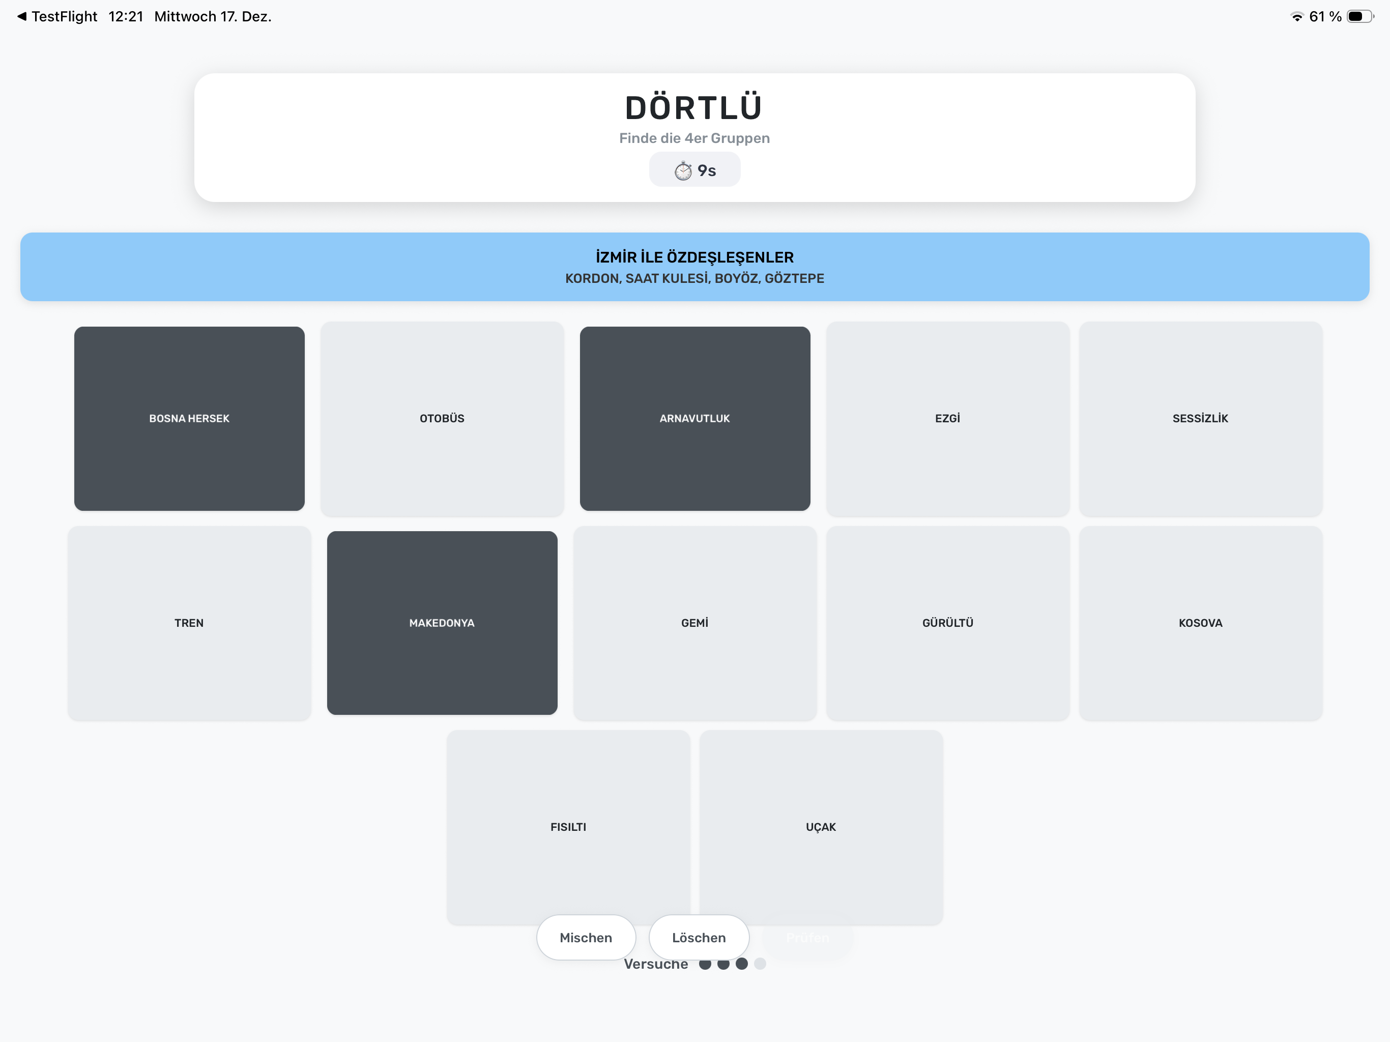Screen dimensions: 1390x1042
Task: Deselect the BOSNA HERSEK tile
Action: 189,419
